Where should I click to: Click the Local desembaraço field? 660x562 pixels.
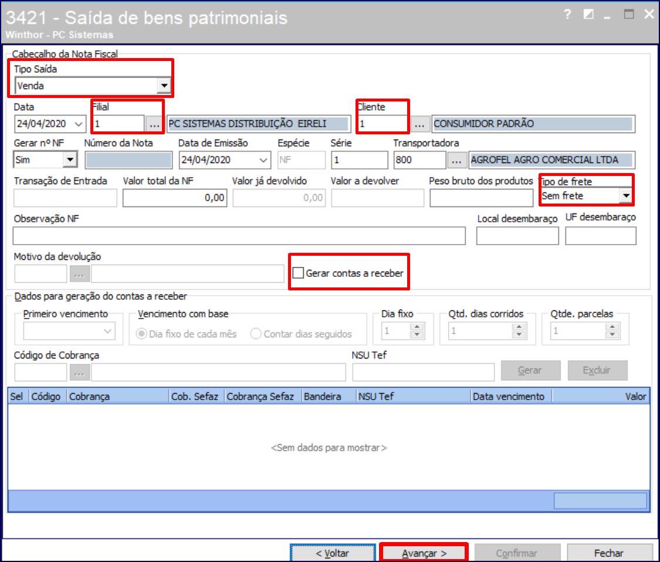[517, 236]
